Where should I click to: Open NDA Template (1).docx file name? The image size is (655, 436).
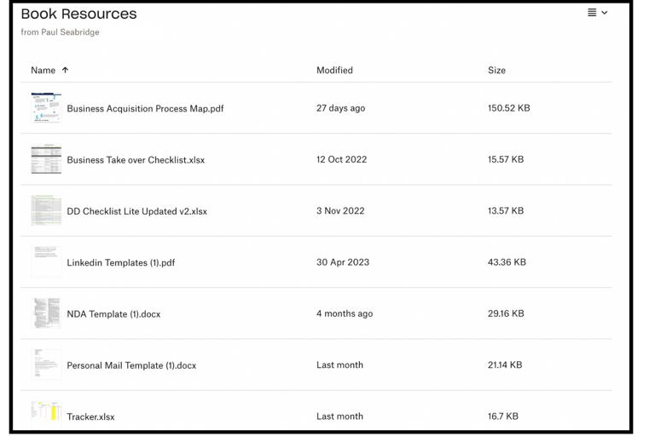113,314
